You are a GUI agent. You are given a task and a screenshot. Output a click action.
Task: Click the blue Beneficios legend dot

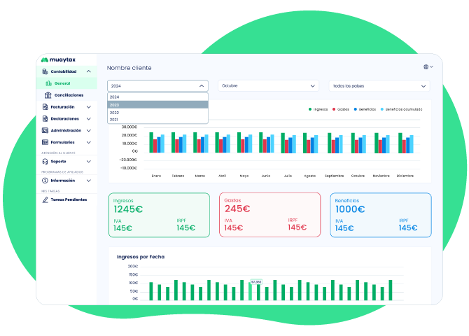[x=356, y=109]
